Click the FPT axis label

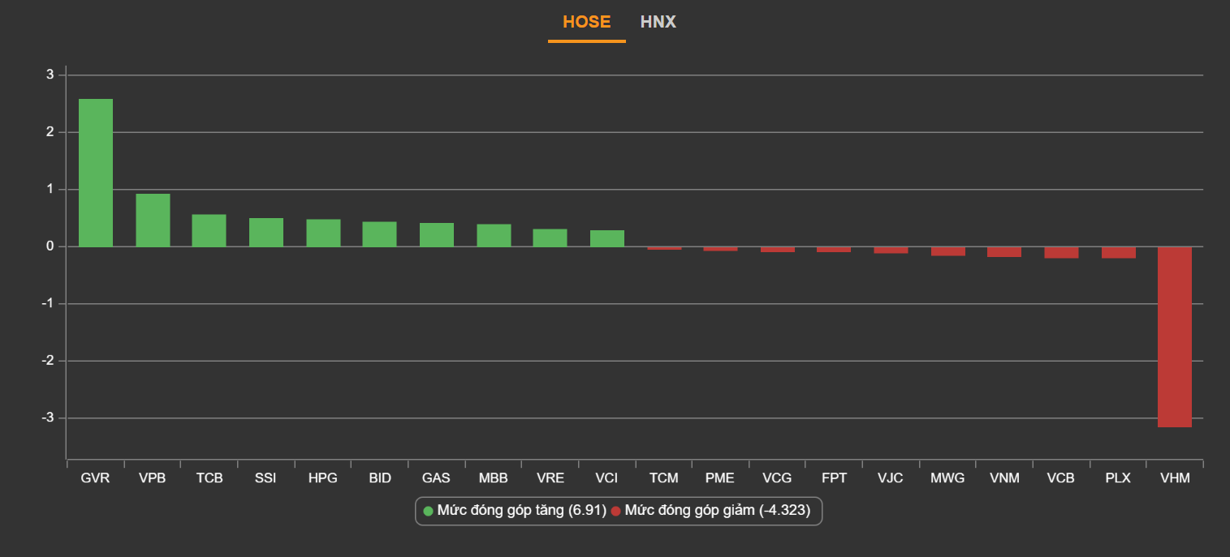pyautogui.click(x=834, y=478)
